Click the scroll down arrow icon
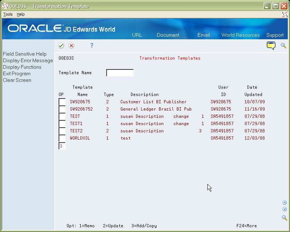 pos(285,209)
